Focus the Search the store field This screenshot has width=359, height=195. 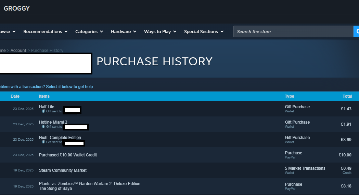(x=293, y=31)
